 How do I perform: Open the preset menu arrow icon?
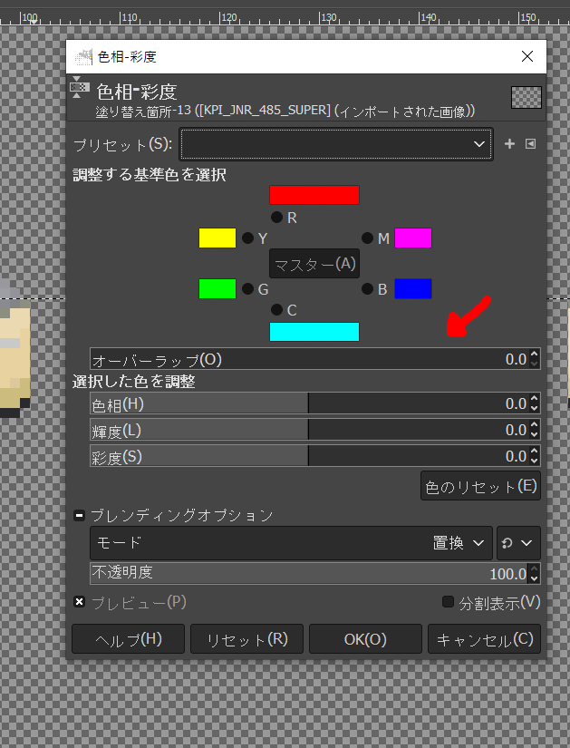(x=530, y=143)
